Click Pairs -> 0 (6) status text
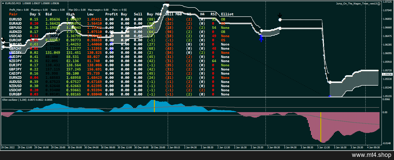This screenshot has height=160, width=394. point(120,10)
